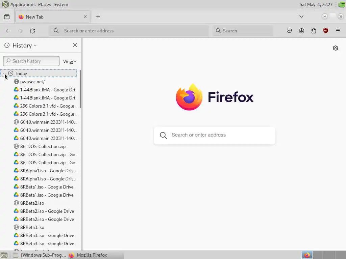Click the history sidebar vertical scrollbar
The width and height of the screenshot is (346, 259).
point(80,89)
